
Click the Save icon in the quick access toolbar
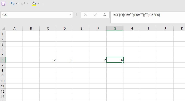tap(3, 4)
